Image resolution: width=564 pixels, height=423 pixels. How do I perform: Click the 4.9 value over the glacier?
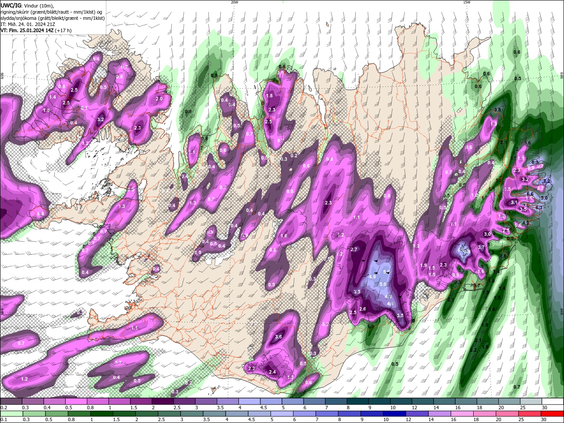click(372, 277)
